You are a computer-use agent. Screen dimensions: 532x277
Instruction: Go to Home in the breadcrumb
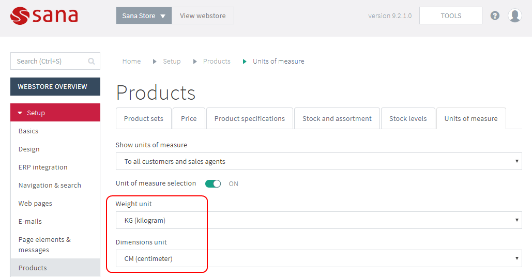click(x=131, y=61)
